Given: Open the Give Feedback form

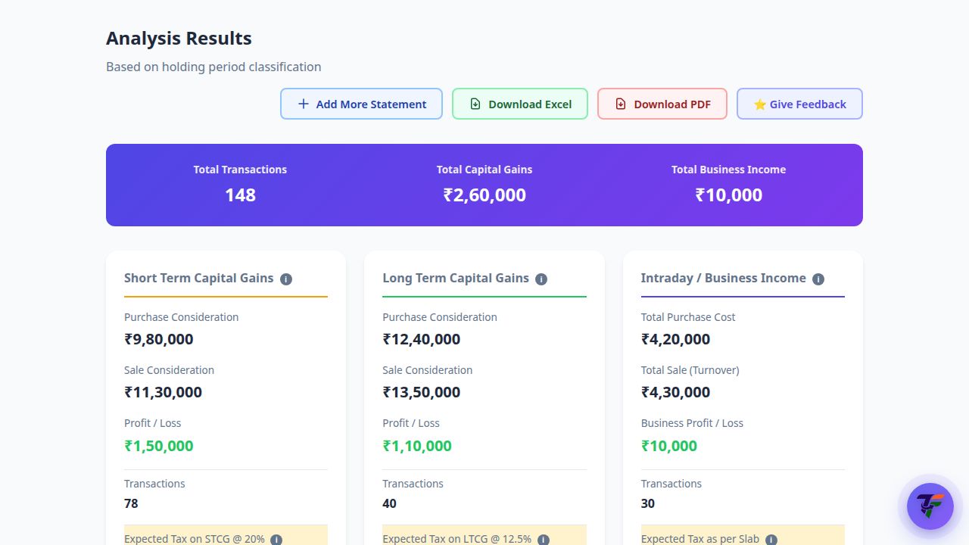Looking at the screenshot, I should (799, 104).
